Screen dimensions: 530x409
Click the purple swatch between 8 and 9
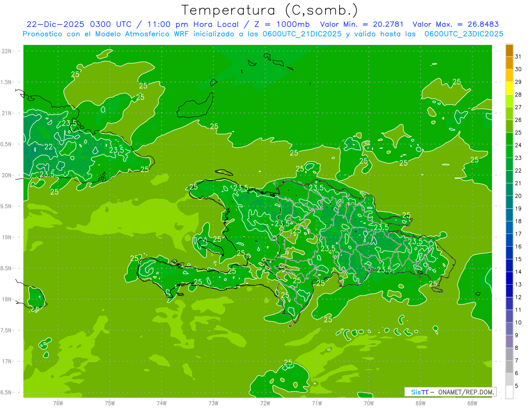pyautogui.click(x=509, y=341)
